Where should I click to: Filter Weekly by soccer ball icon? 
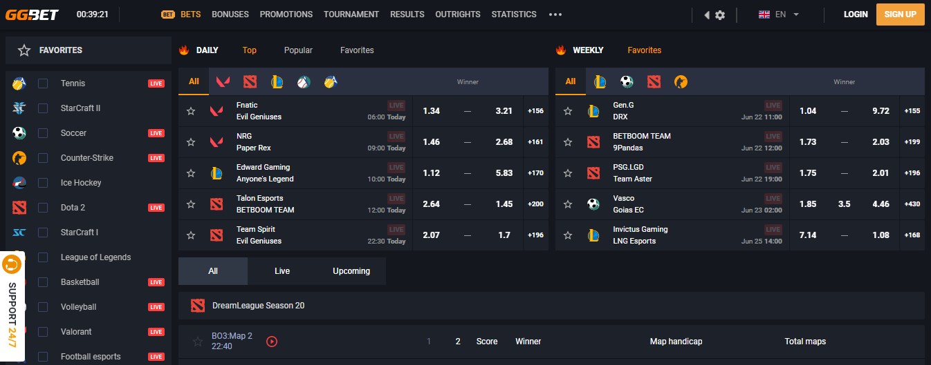[x=627, y=82]
